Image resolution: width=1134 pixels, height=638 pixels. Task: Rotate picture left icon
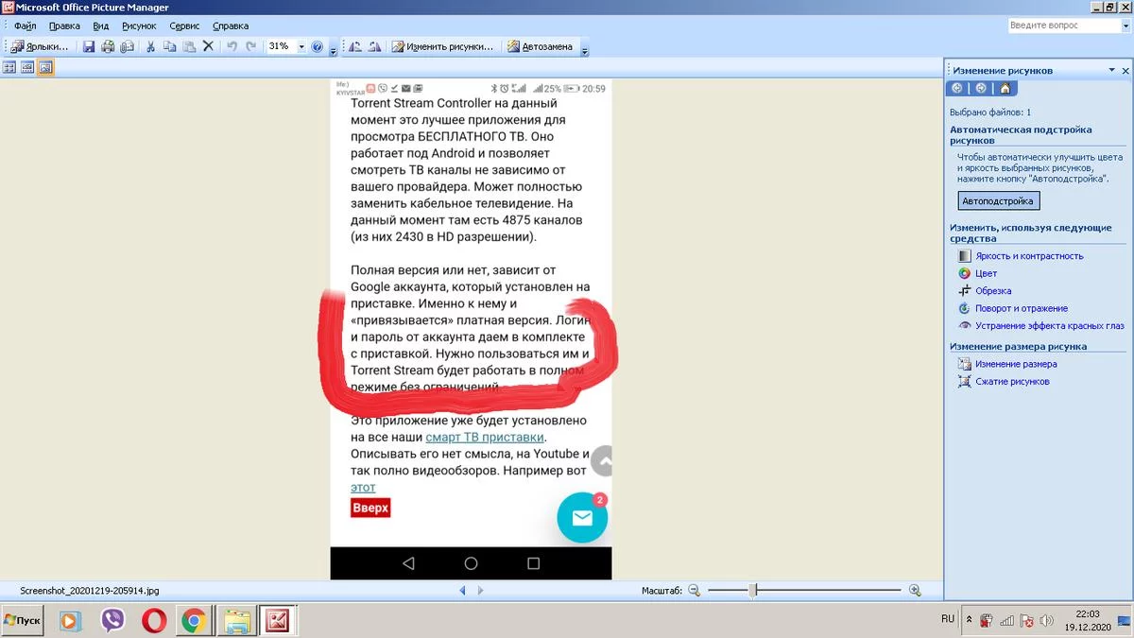355,46
